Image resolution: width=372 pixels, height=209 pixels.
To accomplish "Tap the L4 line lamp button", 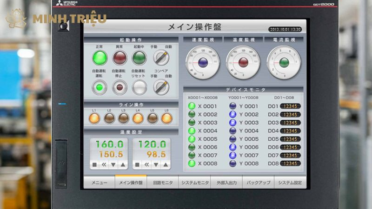I will [x=138, y=118].
